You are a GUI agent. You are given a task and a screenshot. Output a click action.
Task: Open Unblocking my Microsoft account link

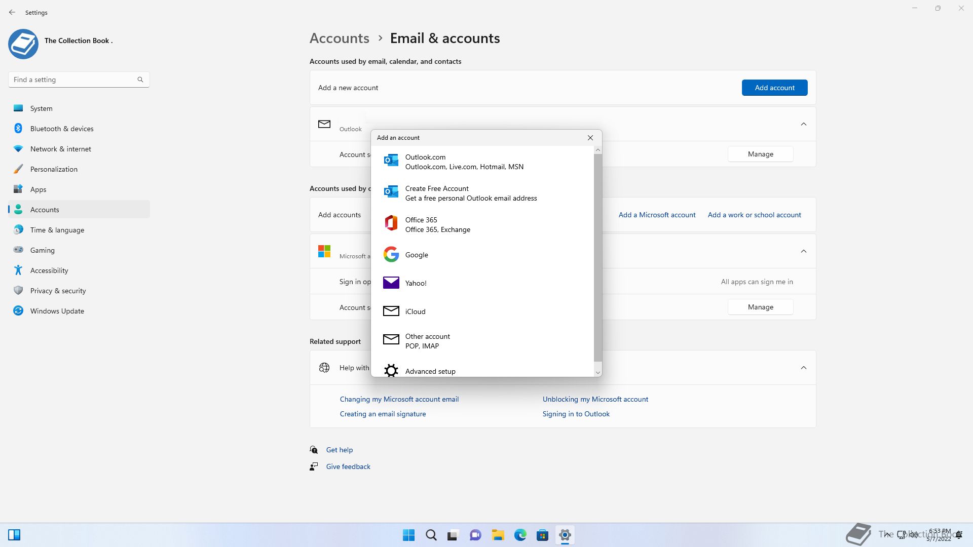pyautogui.click(x=595, y=399)
